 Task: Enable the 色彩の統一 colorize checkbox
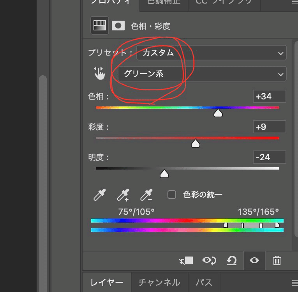coord(172,195)
